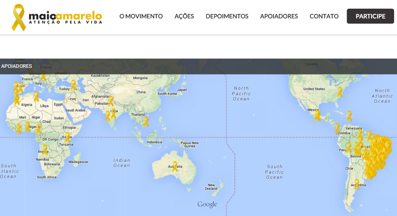Click the Mongolia label on the map

point(140,78)
